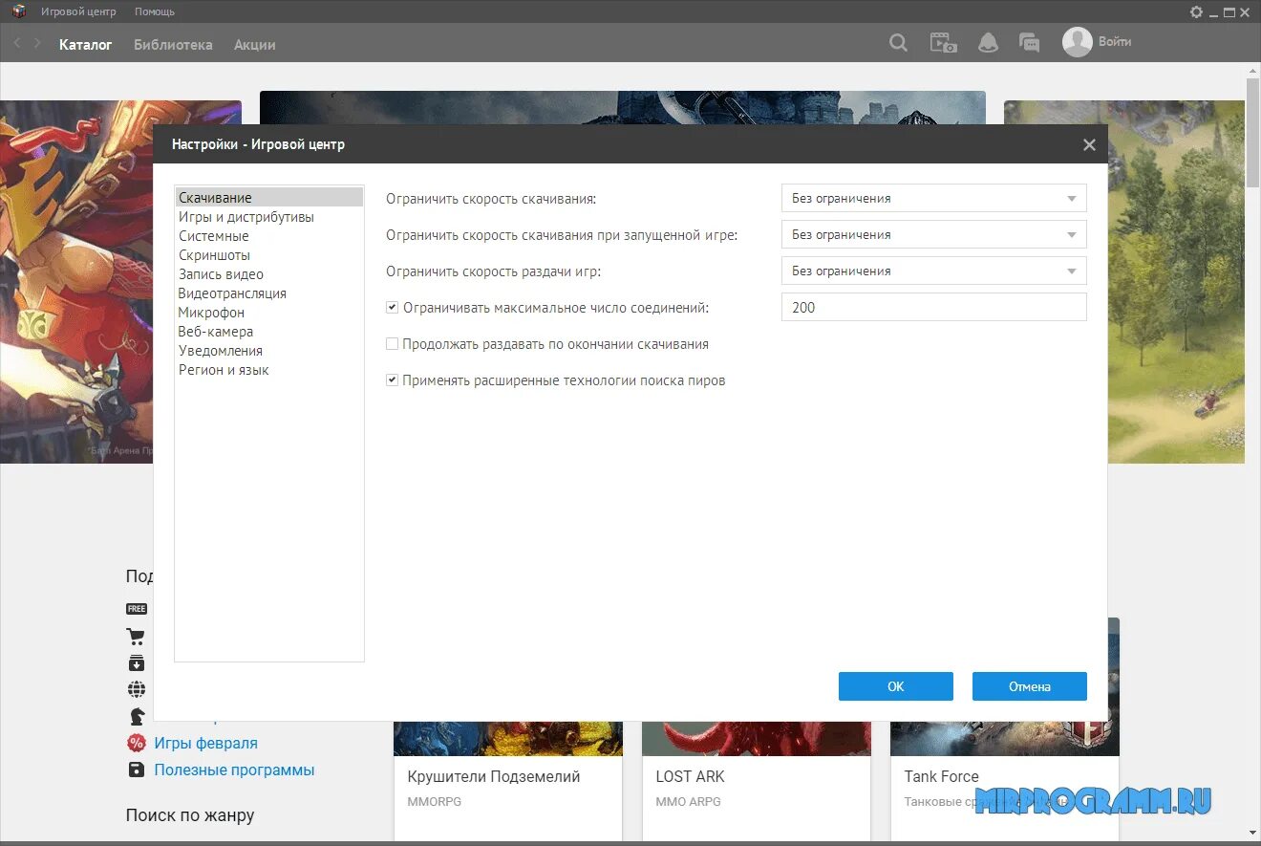Open the Помощь menu

[x=155, y=11]
